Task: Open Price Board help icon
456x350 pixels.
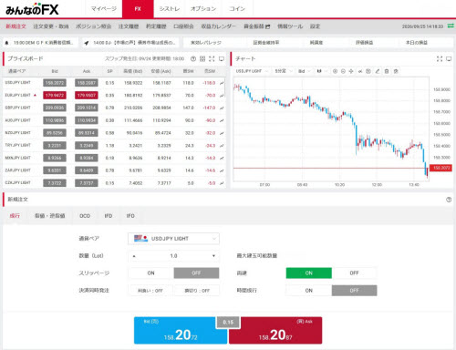Action: point(193,59)
